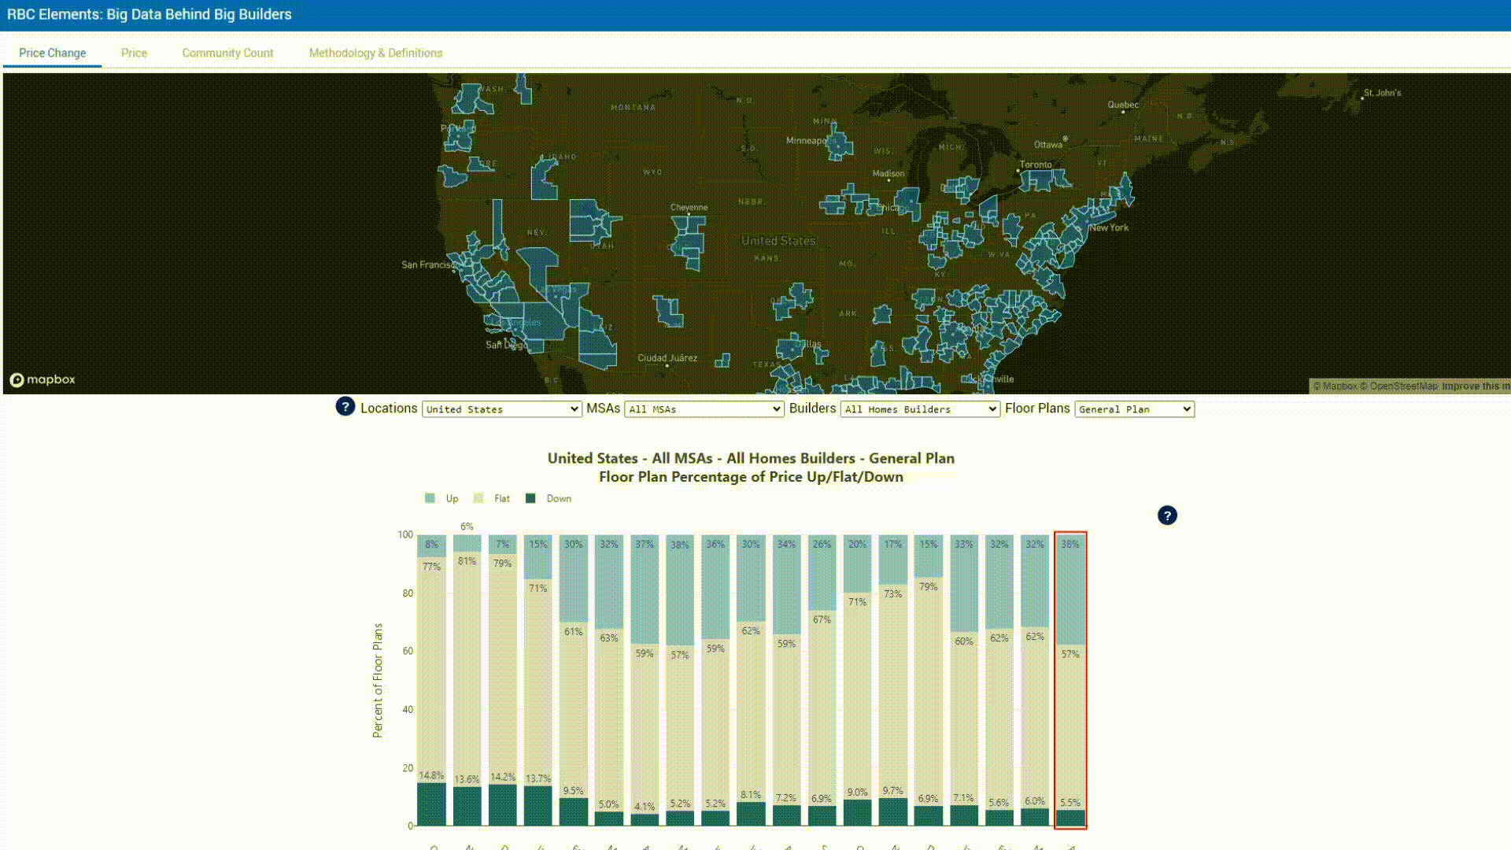Toggle the Up series legend swatch
Image resolution: width=1511 pixels, height=850 pixels.
[430, 498]
